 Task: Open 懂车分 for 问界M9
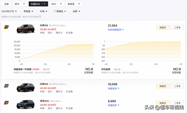(59, 92)
